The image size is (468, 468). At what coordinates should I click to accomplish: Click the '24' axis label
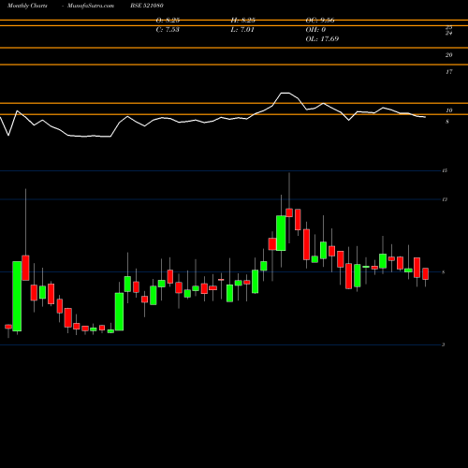pos(448,33)
